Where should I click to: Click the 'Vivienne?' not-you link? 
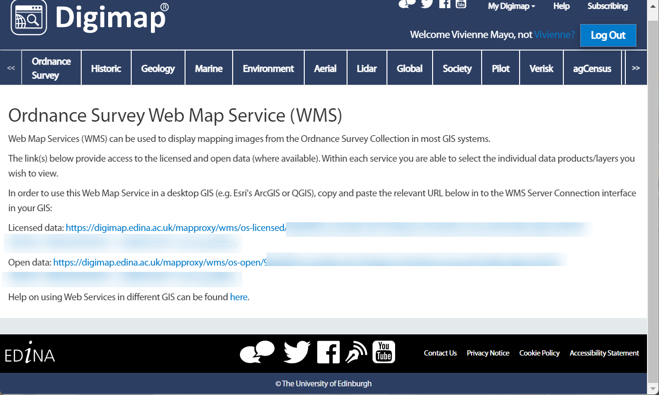(555, 35)
